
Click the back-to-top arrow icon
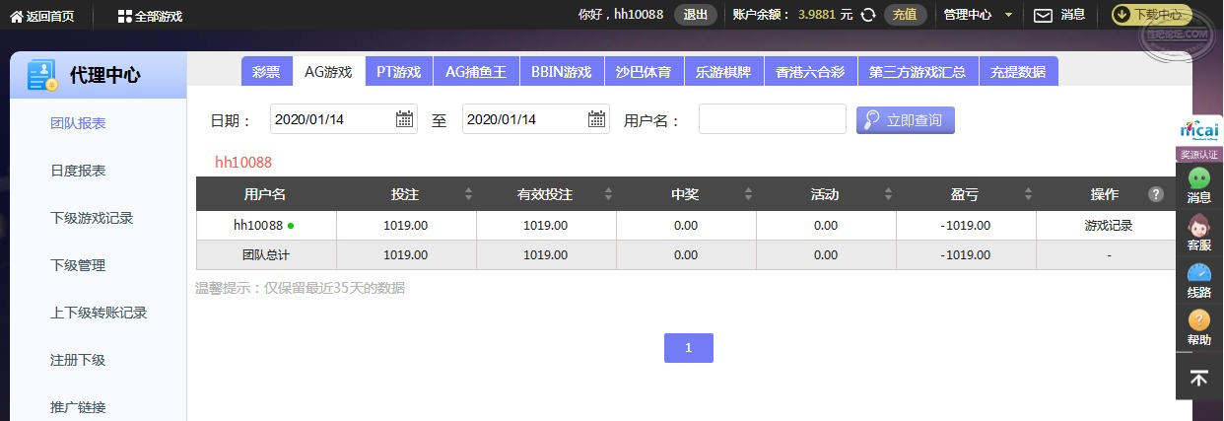click(1199, 378)
